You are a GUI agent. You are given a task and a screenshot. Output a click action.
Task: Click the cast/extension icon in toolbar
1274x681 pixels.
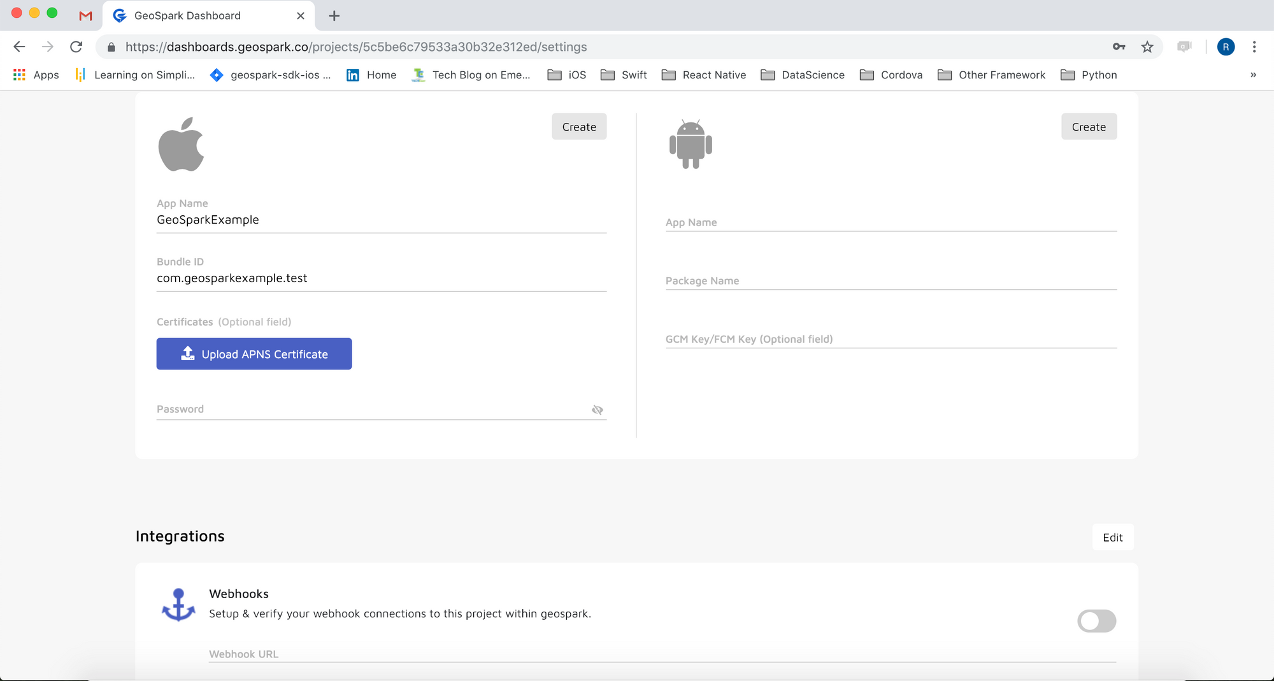coord(1184,47)
